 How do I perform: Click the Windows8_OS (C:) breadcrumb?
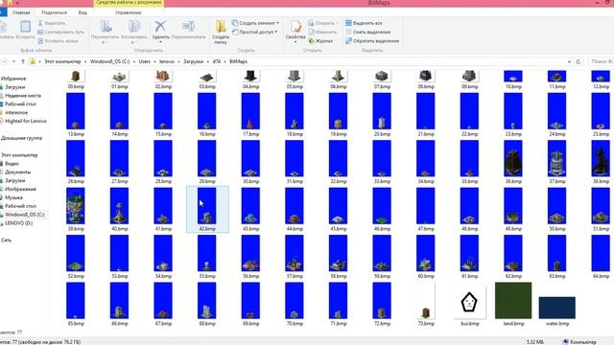tap(109, 61)
